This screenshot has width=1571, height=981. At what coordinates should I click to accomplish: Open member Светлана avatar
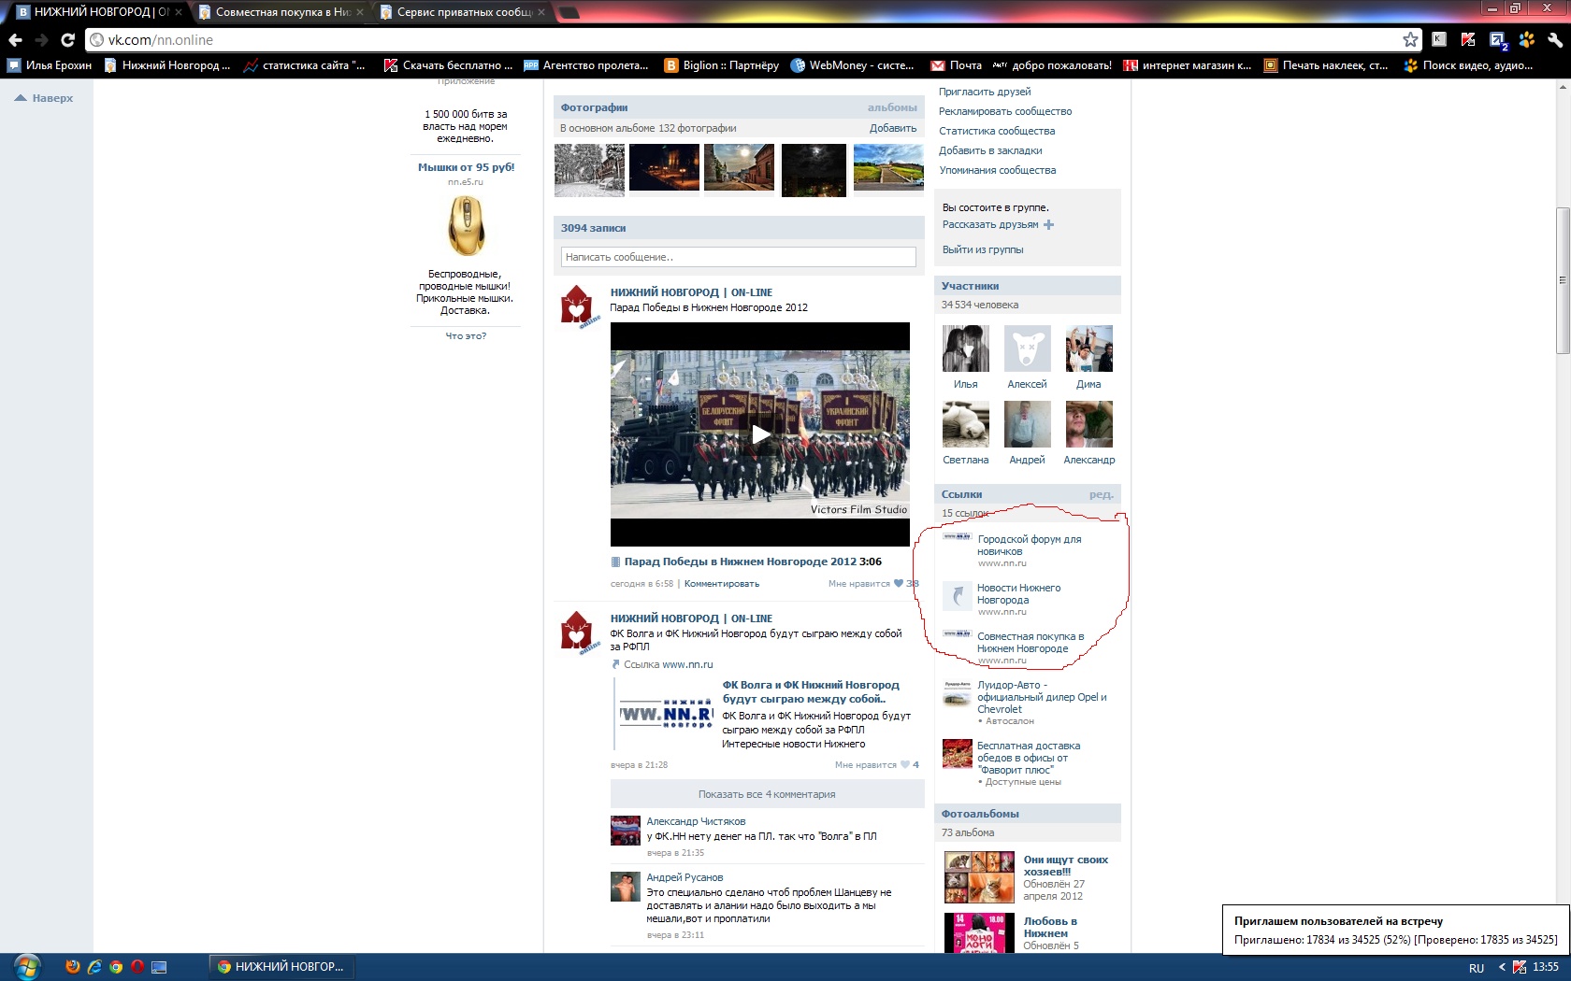click(966, 424)
